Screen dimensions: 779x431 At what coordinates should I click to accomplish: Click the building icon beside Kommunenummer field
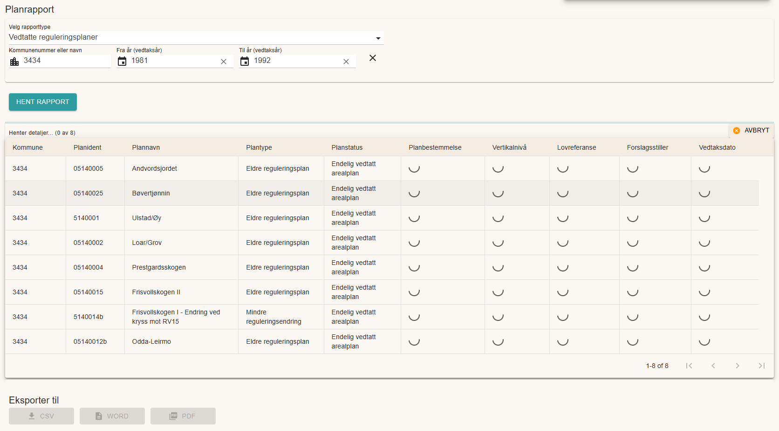[x=14, y=62]
